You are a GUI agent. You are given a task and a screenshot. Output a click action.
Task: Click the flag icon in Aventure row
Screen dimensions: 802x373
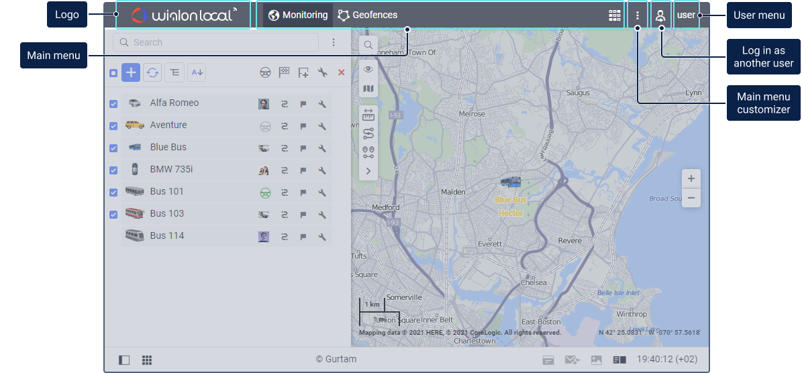(303, 126)
